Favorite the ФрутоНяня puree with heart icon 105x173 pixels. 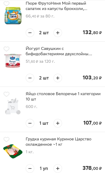(x=6, y=3)
